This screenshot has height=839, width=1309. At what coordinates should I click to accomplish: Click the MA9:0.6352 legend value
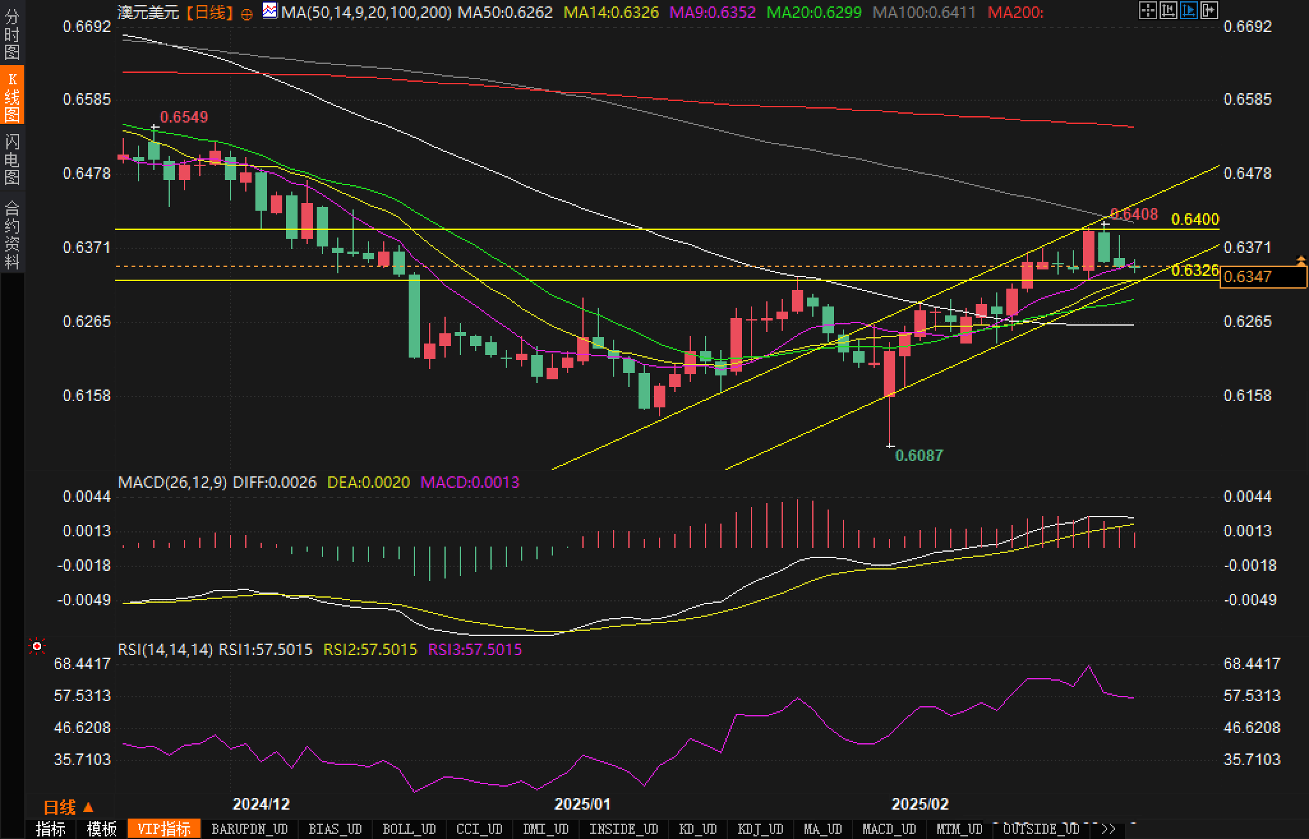[x=713, y=12]
